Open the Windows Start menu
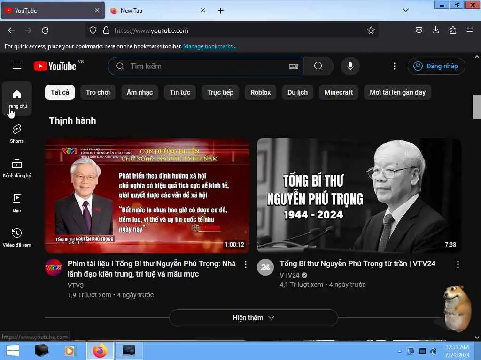 (13, 351)
